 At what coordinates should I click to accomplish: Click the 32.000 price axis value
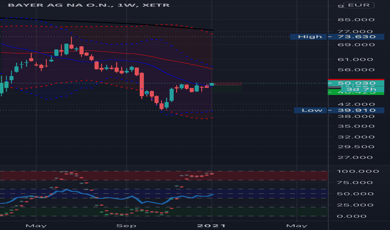(x=356, y=137)
